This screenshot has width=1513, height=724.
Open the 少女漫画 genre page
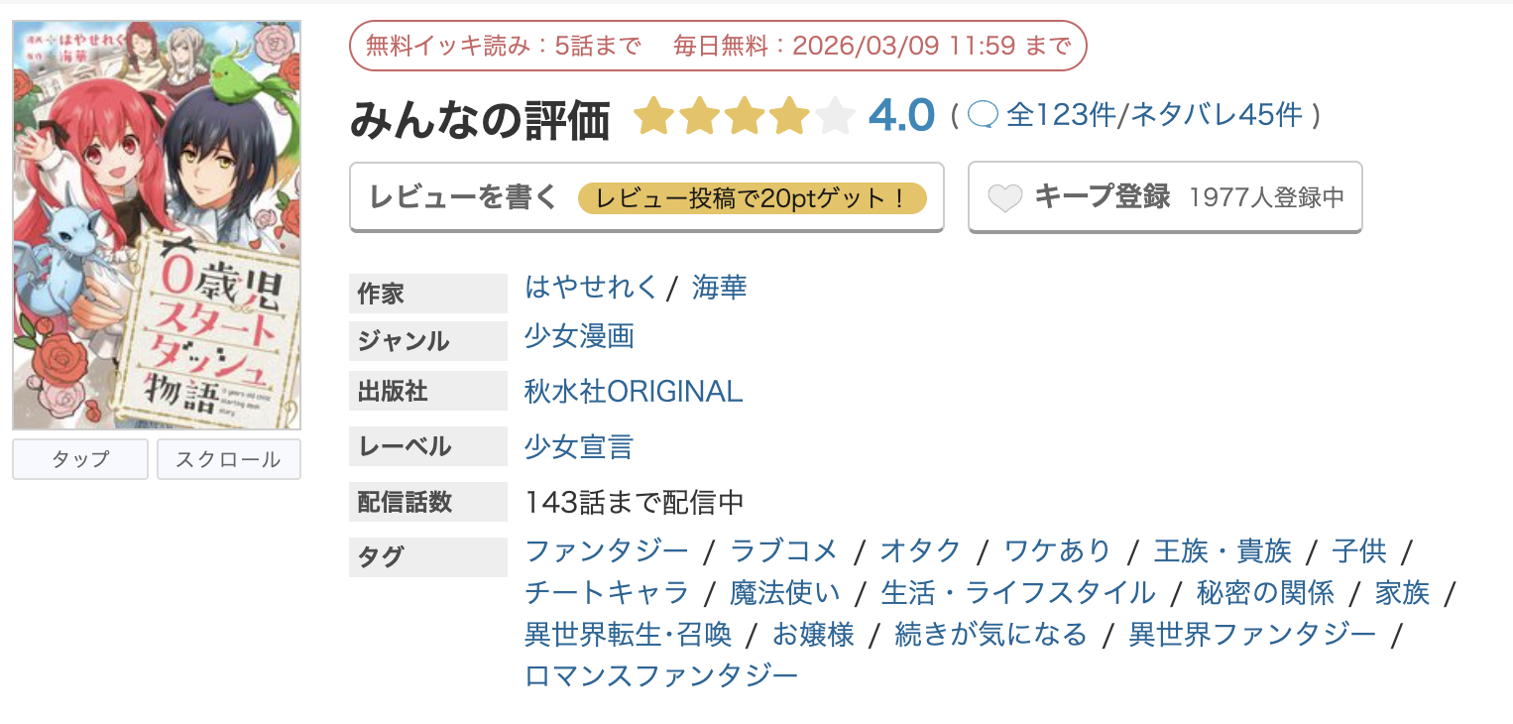point(578,338)
